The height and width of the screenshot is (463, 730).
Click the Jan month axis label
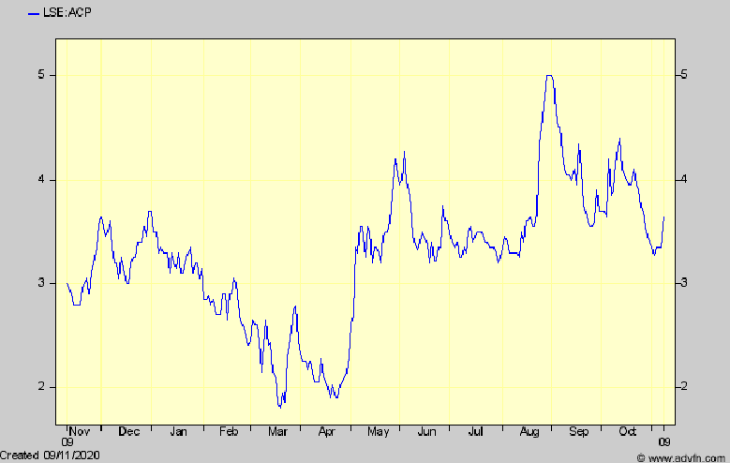click(x=179, y=432)
